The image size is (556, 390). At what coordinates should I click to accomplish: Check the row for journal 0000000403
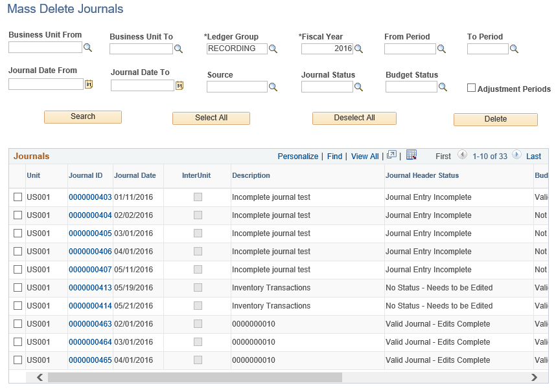coord(17,197)
